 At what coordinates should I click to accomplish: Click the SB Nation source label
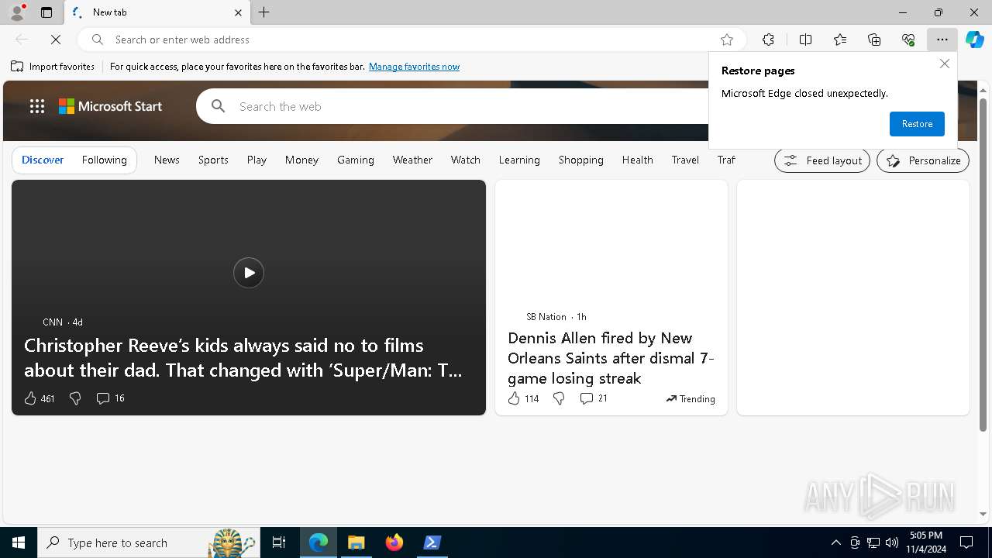[x=546, y=316]
